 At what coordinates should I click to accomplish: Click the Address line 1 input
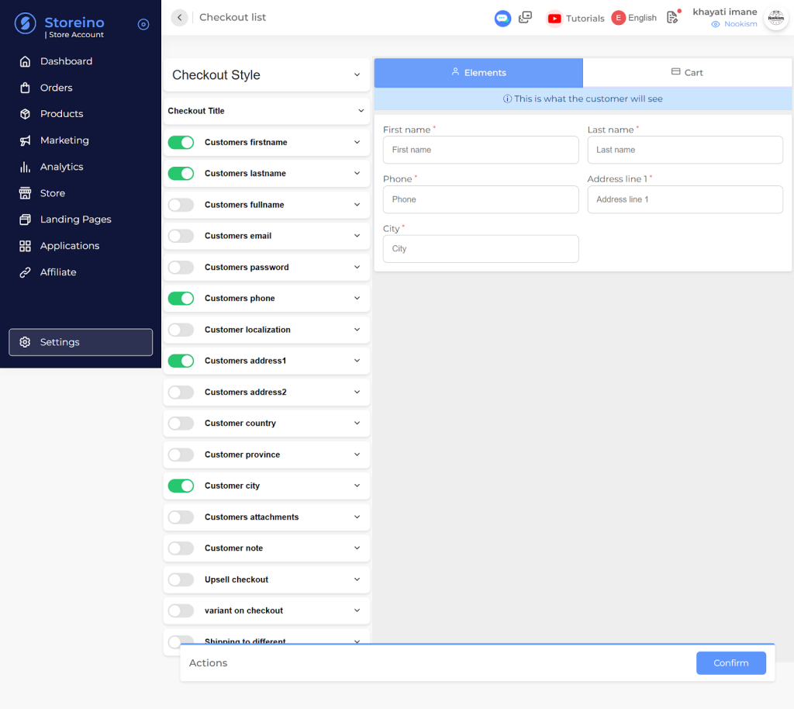[685, 199]
